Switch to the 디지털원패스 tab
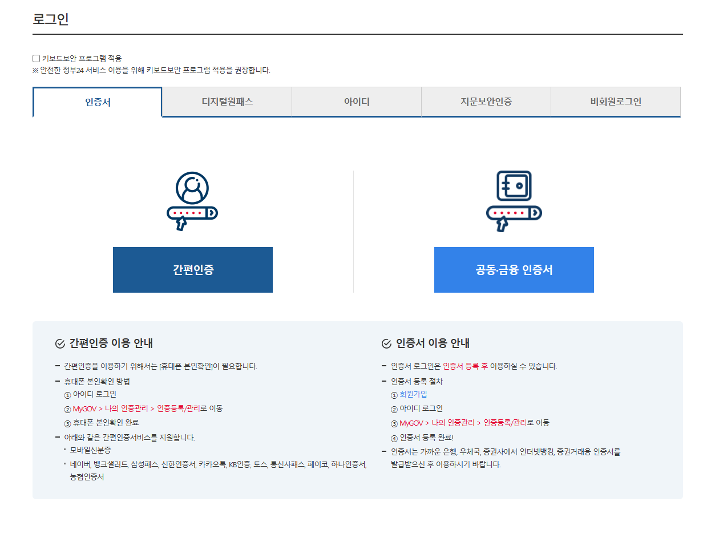The image size is (715, 542). click(227, 102)
